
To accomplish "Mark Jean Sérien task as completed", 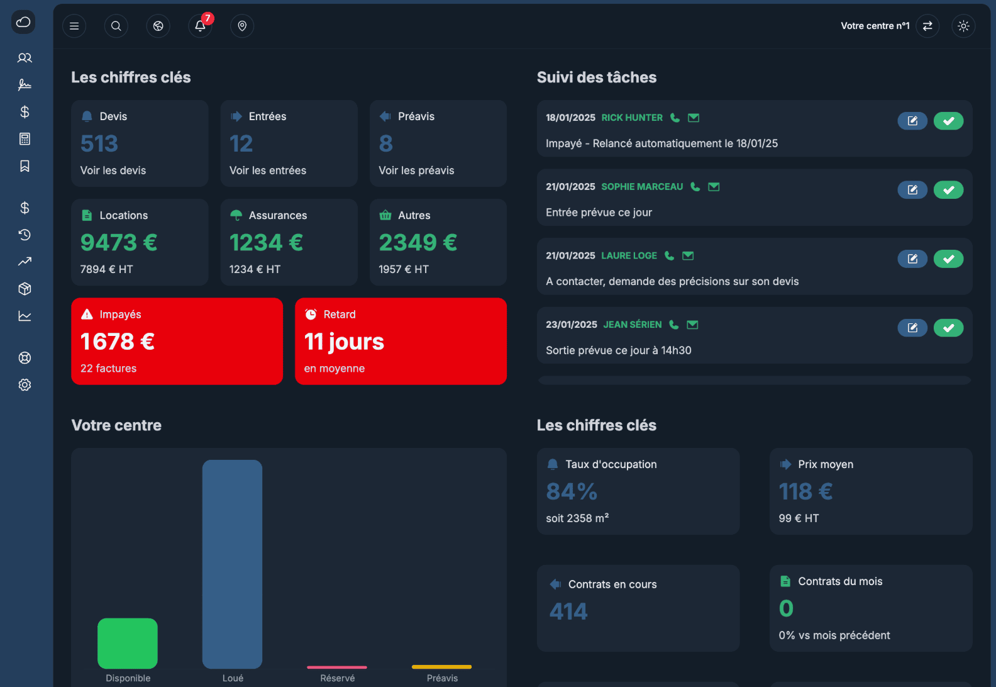I will 948,328.
